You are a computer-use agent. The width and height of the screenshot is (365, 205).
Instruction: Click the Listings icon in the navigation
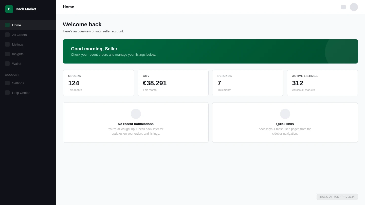tap(7, 44)
